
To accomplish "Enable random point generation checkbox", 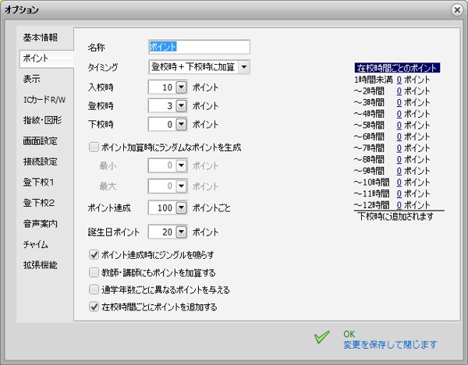I will (94, 146).
